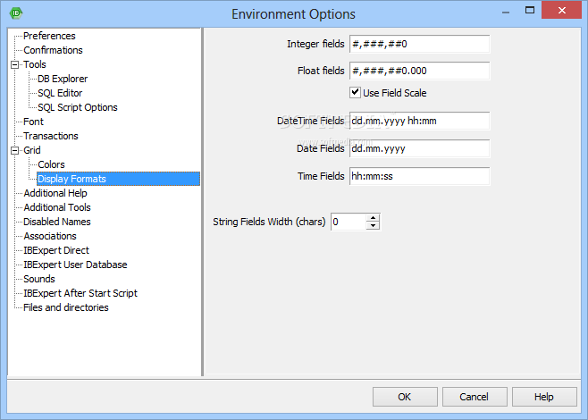The width and height of the screenshot is (588, 420).
Task: Open Files and directories settings
Action: [x=65, y=307]
